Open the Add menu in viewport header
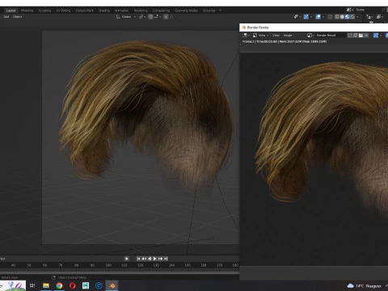Screen dimensions: 388x291 pos(6,17)
